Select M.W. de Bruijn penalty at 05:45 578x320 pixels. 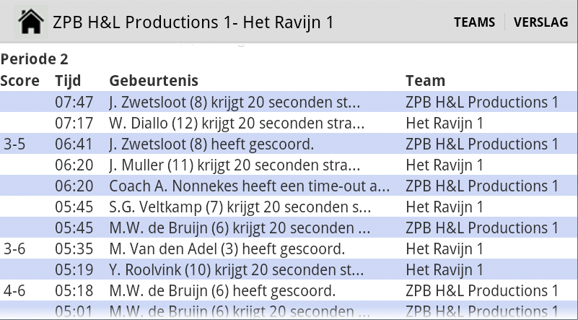click(289, 228)
